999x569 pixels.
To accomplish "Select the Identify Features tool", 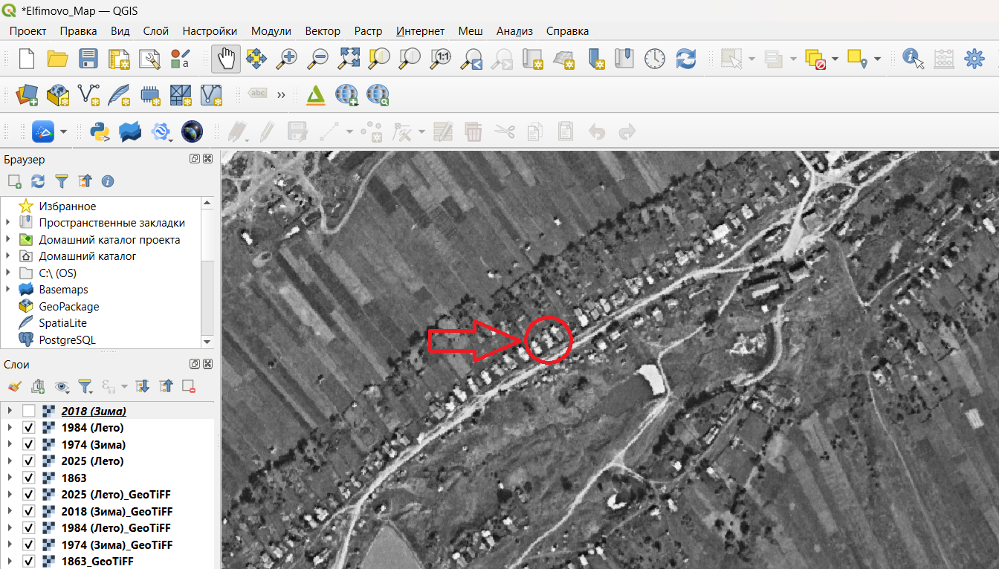I will [x=913, y=59].
